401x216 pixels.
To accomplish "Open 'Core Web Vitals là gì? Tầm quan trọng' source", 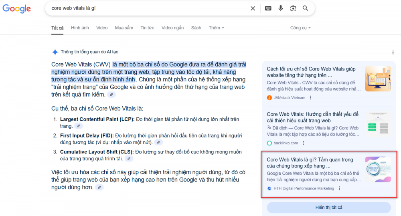I will 310,163.
